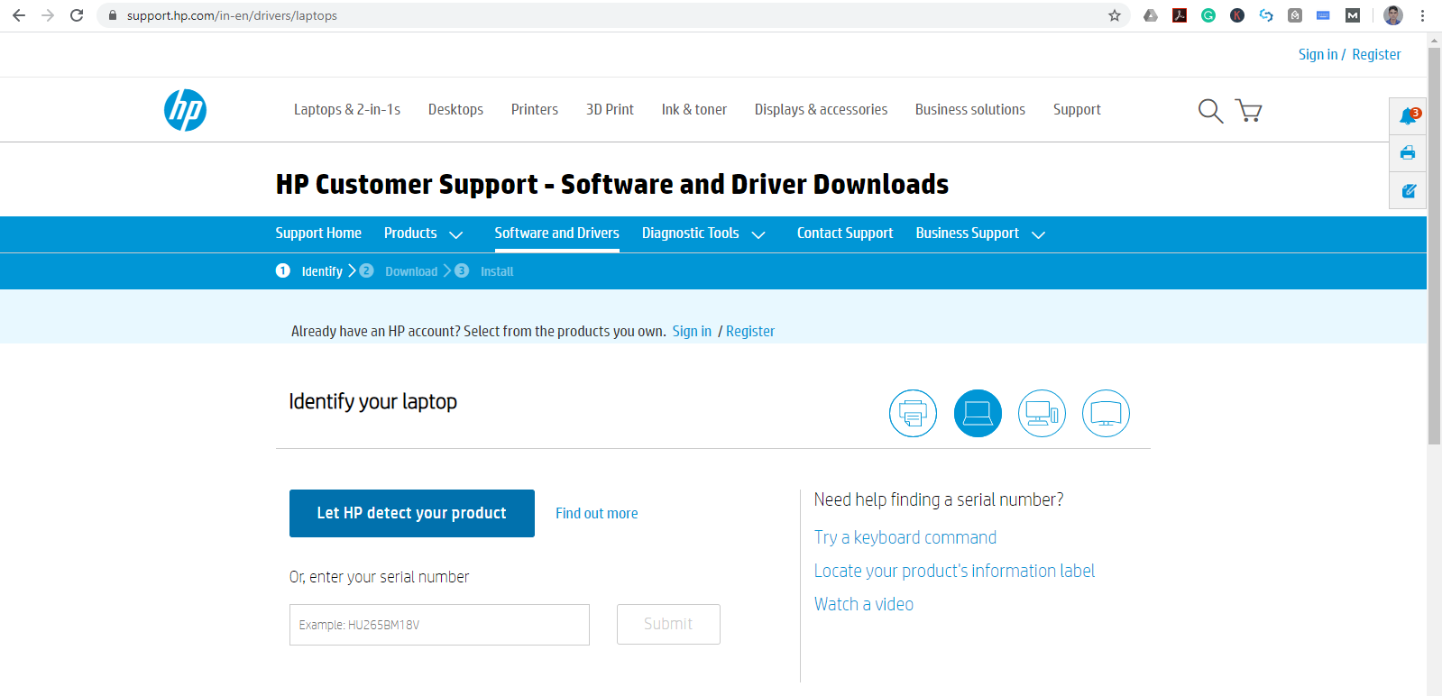Open the Contact Support tab

(x=845, y=233)
